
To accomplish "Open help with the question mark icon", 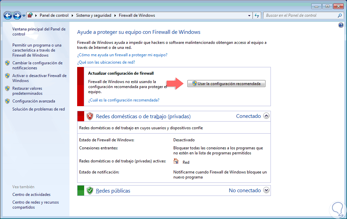I will [341, 25].
